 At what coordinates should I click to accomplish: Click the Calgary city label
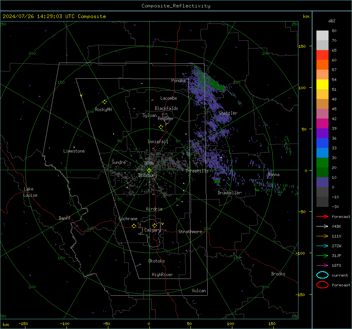coord(153,230)
